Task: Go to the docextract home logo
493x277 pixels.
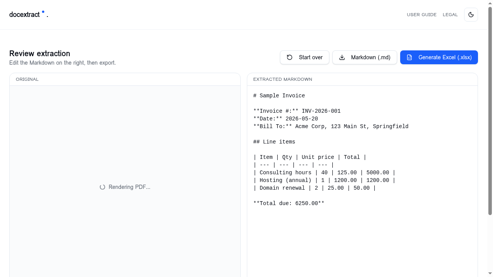Action: tap(29, 15)
